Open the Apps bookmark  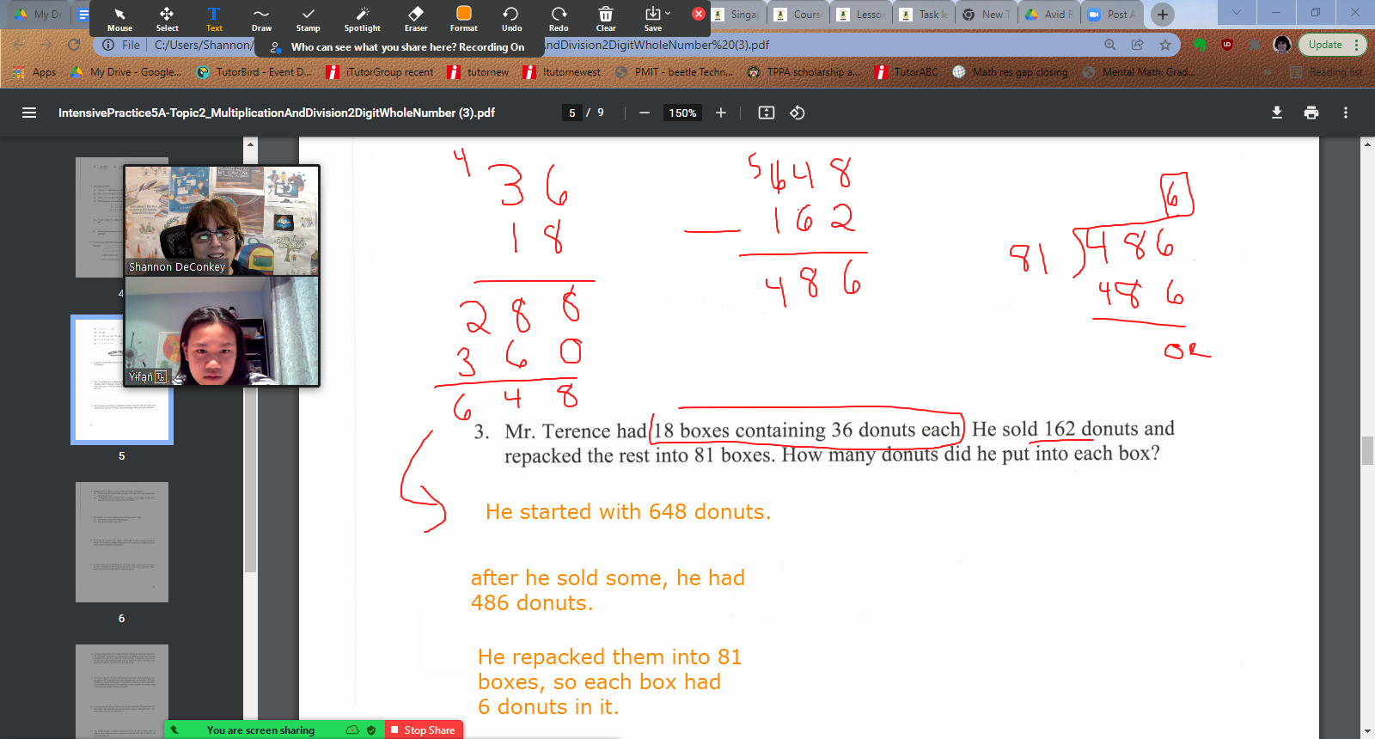pyautogui.click(x=34, y=72)
